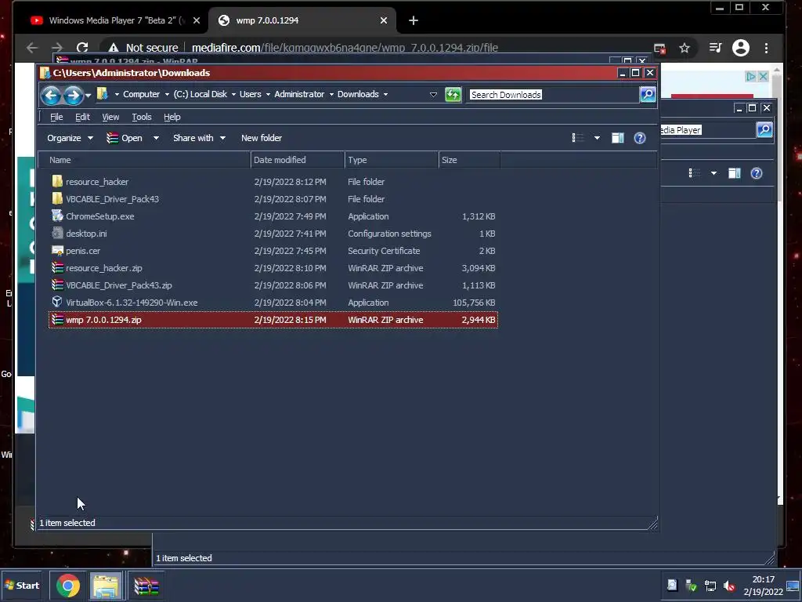Viewport: 802px width, 602px height.
Task: Open Chrome's media control icon
Action: (715, 48)
